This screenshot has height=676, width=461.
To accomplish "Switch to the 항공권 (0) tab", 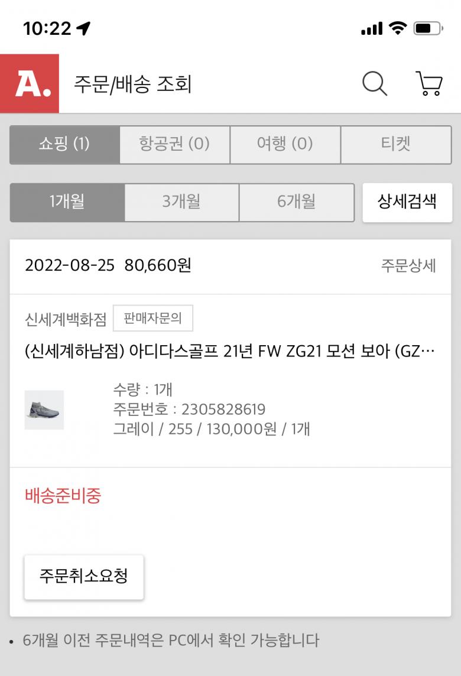I will tap(174, 144).
